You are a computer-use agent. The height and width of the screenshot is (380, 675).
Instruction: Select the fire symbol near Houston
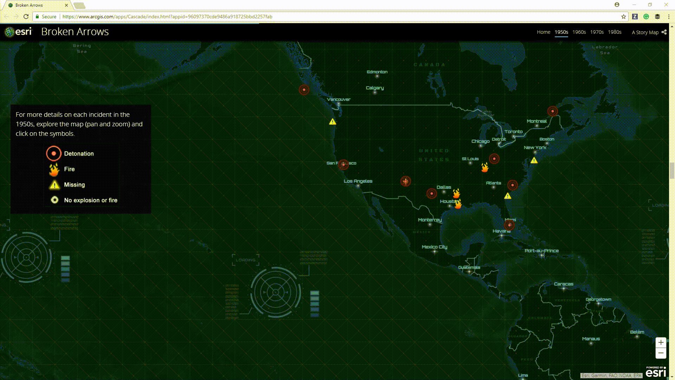[x=457, y=204]
